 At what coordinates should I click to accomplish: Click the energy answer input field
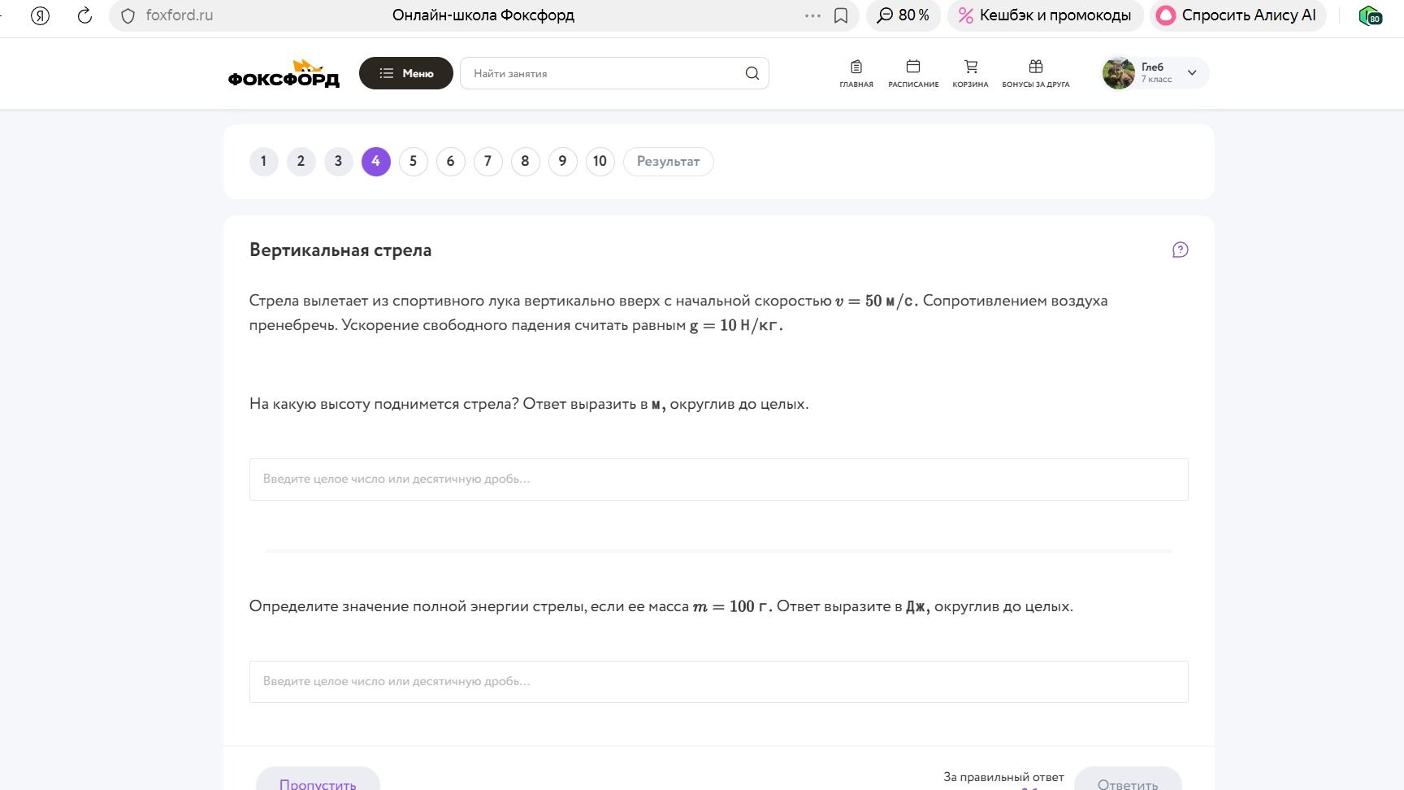(x=718, y=681)
